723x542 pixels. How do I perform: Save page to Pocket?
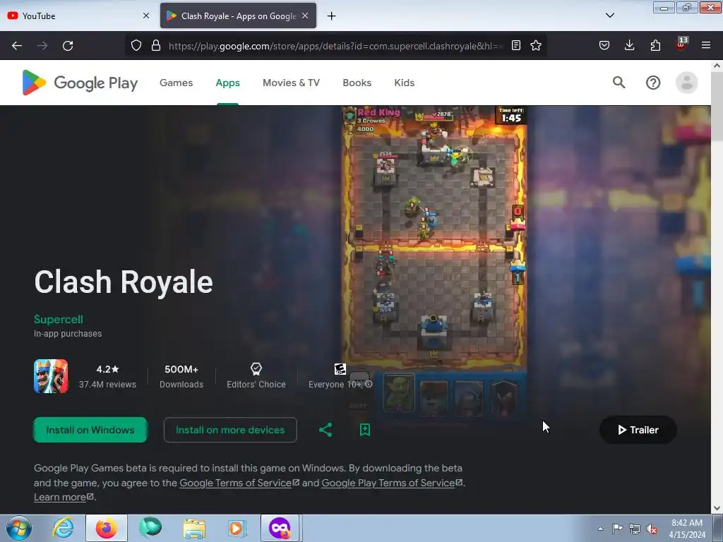[604, 46]
